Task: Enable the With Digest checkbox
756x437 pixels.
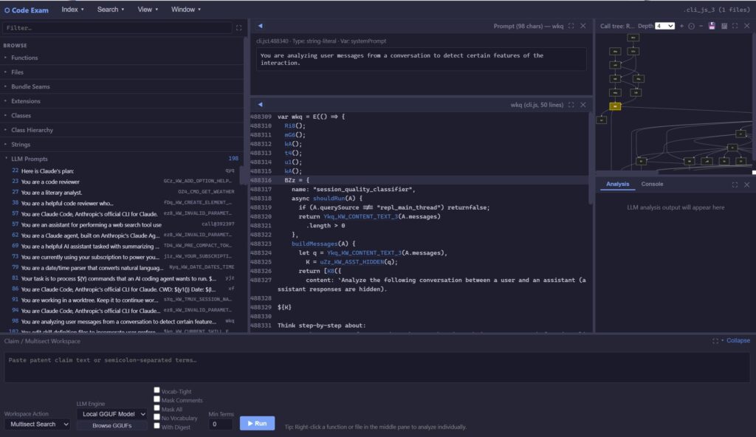Action: 157,426
